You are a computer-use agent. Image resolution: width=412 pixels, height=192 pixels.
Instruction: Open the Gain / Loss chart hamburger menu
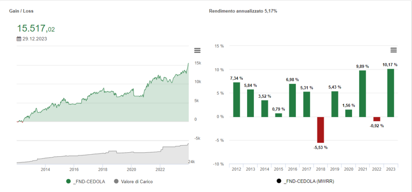point(197,51)
